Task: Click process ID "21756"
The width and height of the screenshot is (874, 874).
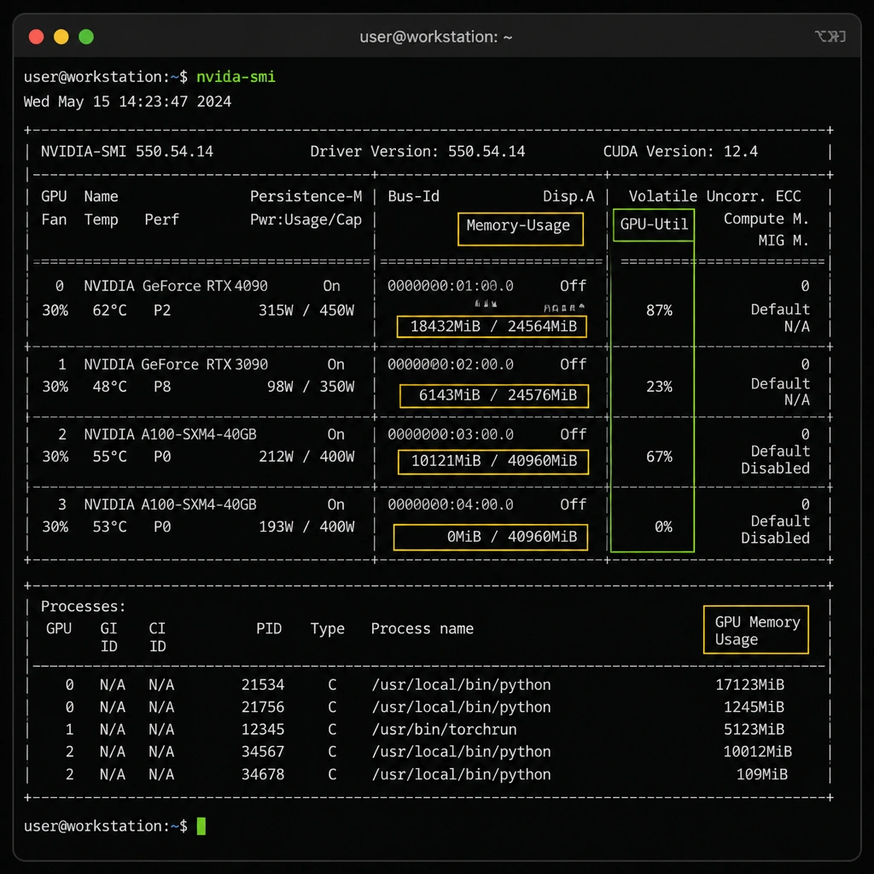Action: (263, 707)
